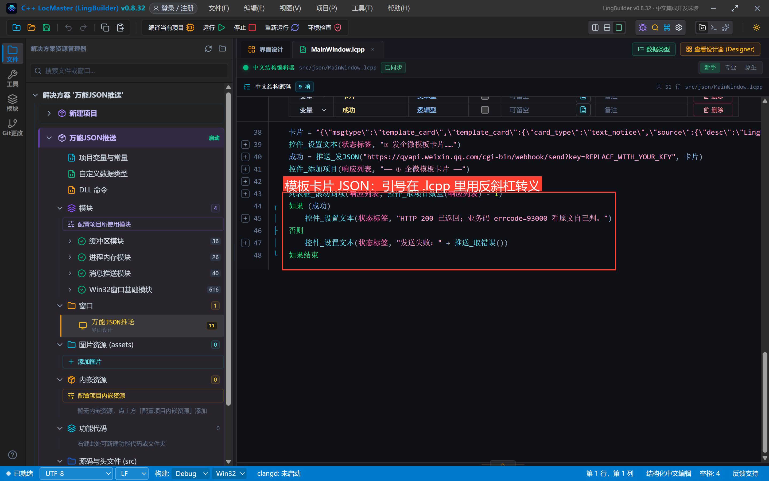Click the paste clipboard icon
This screenshot has height=481, width=769.
tap(120, 28)
